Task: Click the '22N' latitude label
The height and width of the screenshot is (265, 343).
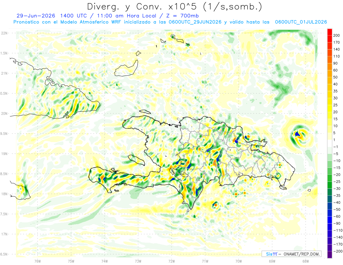Action: [4, 33]
